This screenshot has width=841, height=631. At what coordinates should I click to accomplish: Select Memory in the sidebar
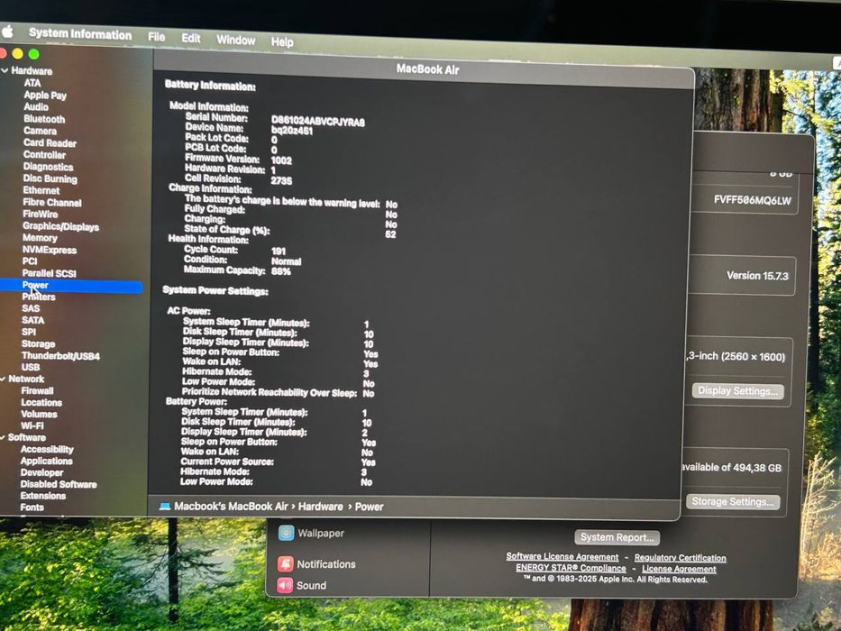(40, 238)
